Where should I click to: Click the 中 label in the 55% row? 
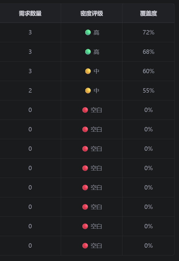click(96, 91)
